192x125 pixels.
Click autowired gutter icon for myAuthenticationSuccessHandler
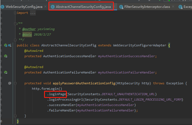click(6, 56)
